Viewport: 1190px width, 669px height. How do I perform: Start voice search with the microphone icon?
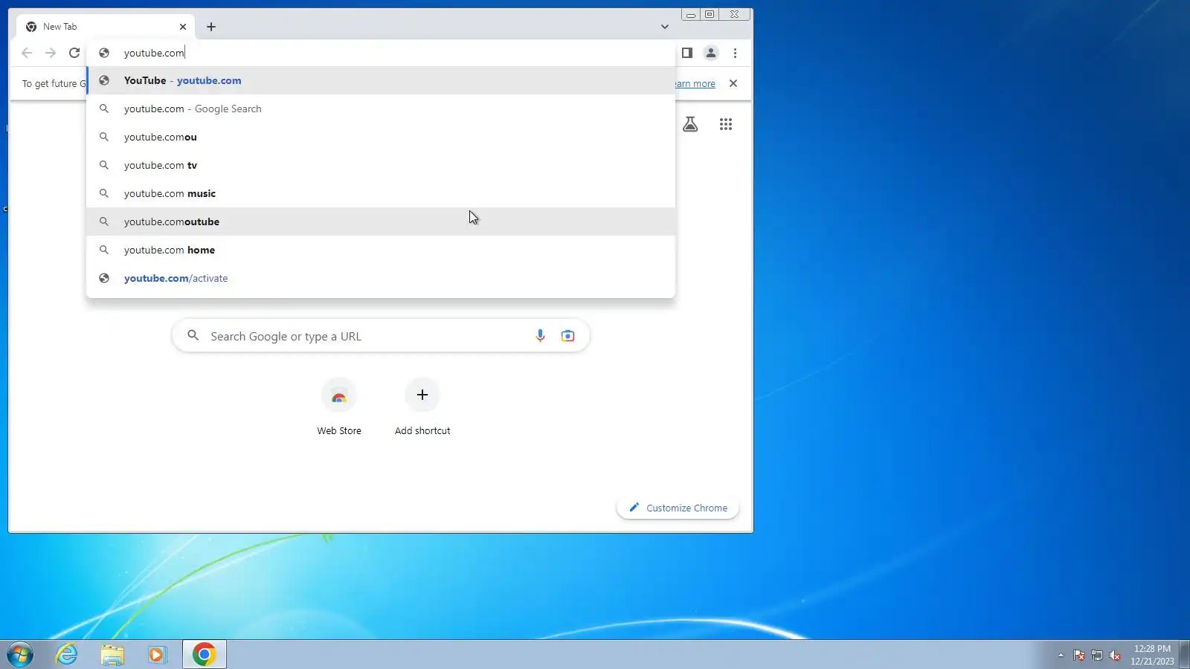pyautogui.click(x=540, y=336)
